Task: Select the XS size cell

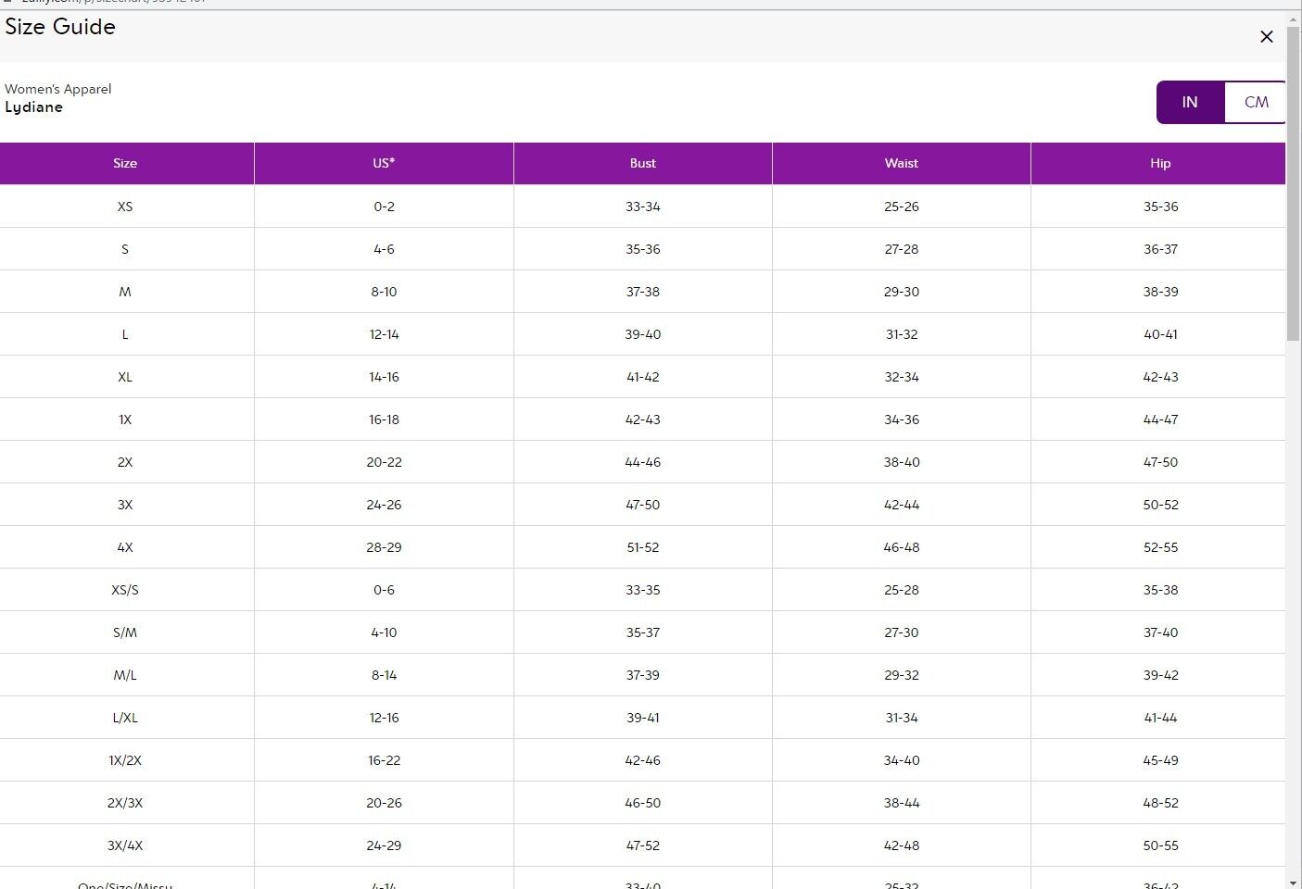Action: [125, 207]
